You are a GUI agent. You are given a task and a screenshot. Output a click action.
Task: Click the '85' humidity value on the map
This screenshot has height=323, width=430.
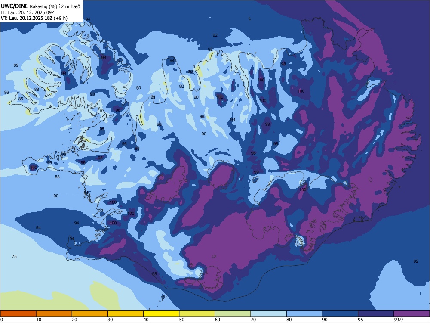21,99
